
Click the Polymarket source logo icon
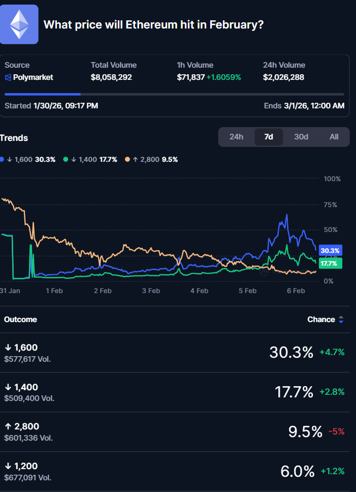click(8, 78)
